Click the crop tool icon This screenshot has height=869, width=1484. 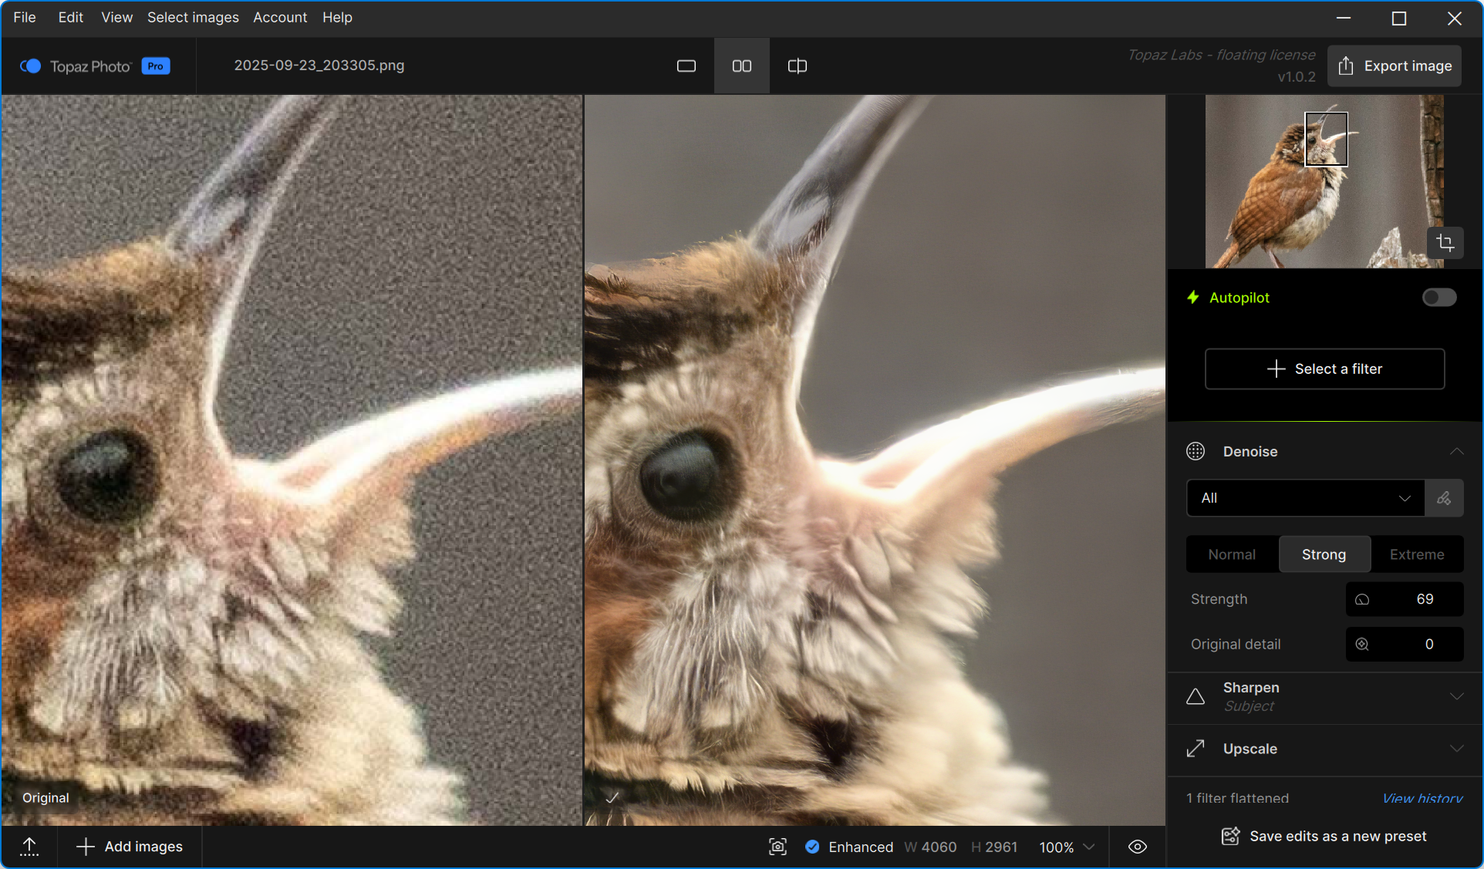(1445, 243)
